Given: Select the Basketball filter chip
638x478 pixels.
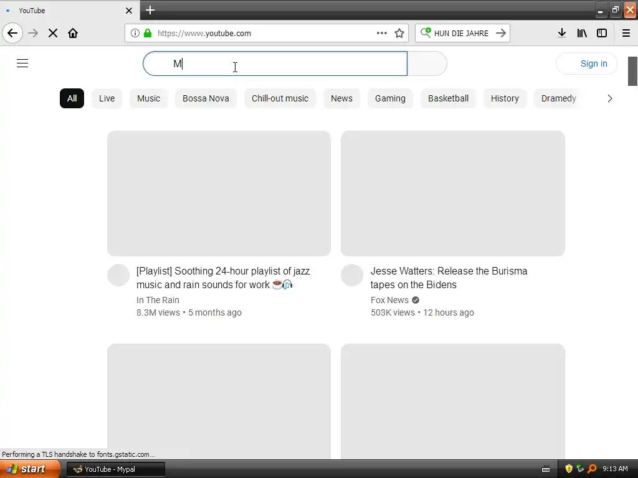Looking at the screenshot, I should (449, 98).
